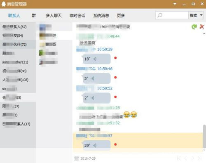206x163 pixels.
Task: Go to the first page of records
Action: pyautogui.click(x=179, y=158)
